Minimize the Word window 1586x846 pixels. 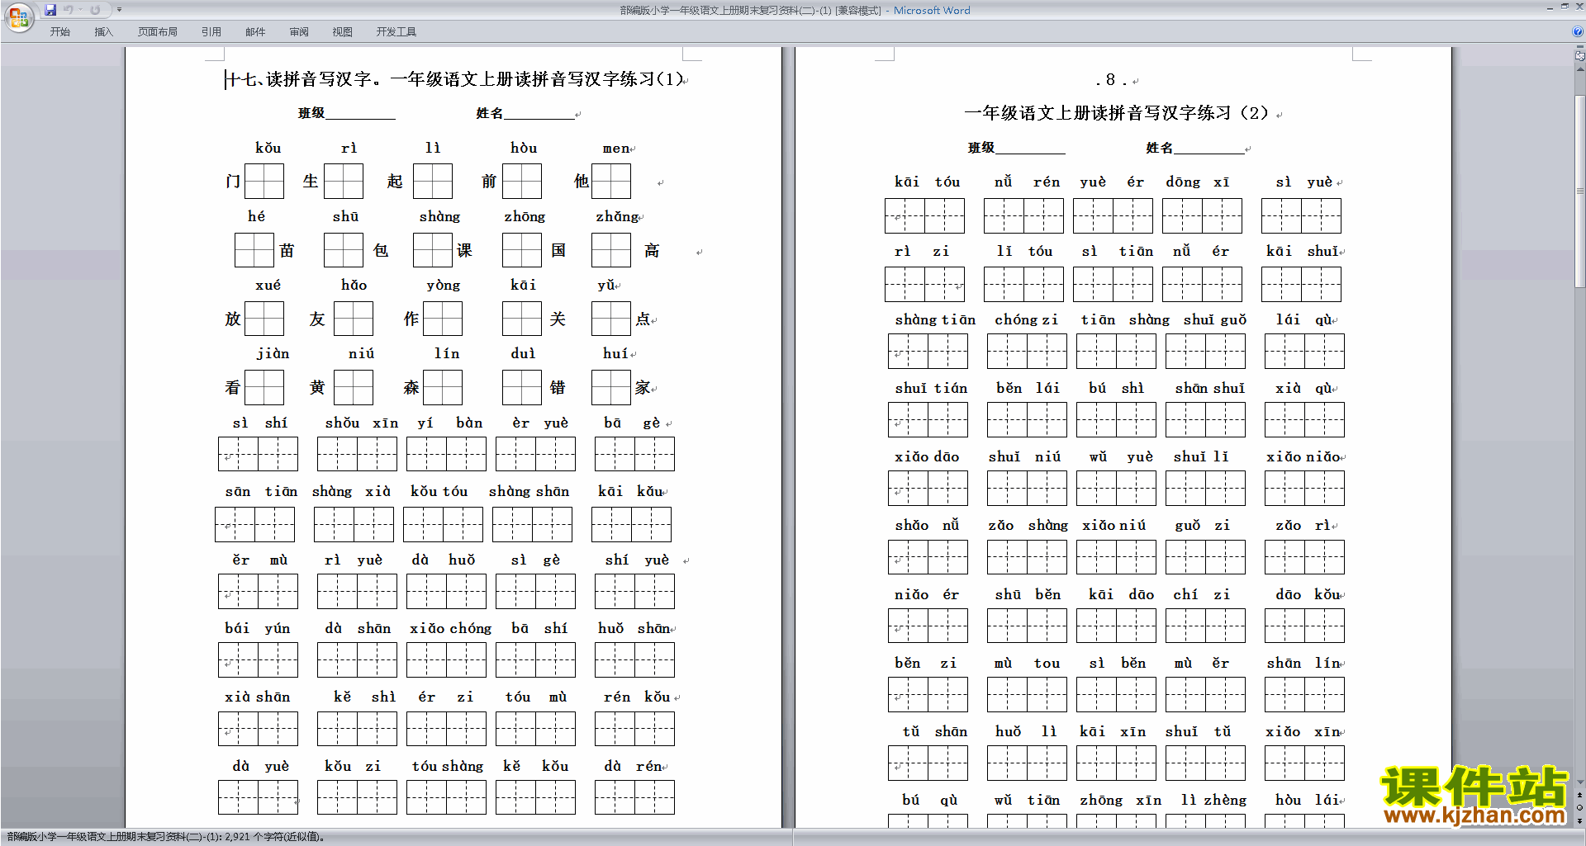pyautogui.click(x=1550, y=7)
